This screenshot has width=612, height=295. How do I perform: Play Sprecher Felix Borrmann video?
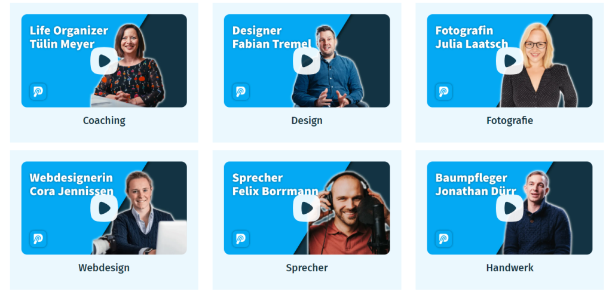point(307,208)
